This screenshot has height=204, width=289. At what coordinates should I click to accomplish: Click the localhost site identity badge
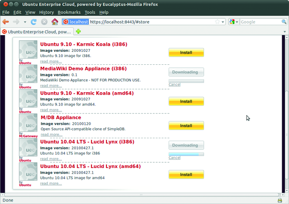tap(76, 22)
